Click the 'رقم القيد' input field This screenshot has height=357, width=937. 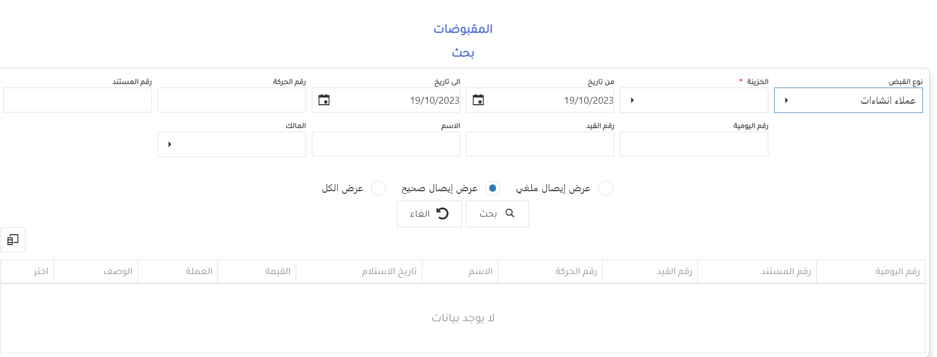[540, 144]
